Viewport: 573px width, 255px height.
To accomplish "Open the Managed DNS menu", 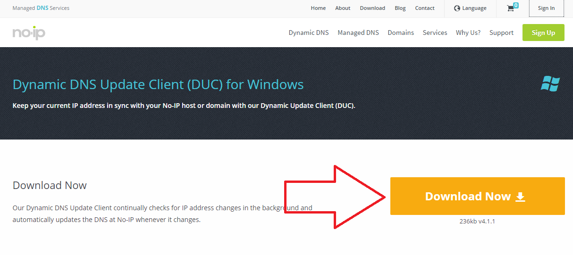I will click(x=358, y=33).
